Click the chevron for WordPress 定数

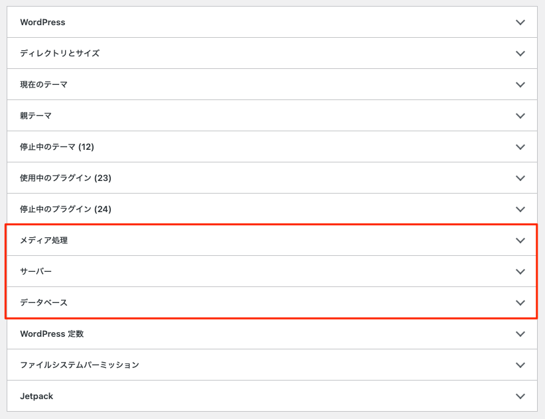tap(520, 334)
